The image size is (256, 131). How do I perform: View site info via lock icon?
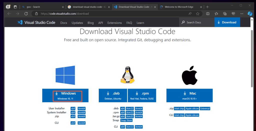point(36,14)
